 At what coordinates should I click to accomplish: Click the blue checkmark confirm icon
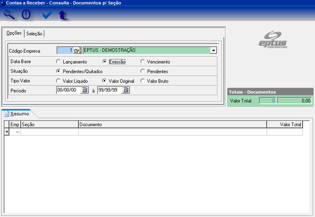coord(47,15)
